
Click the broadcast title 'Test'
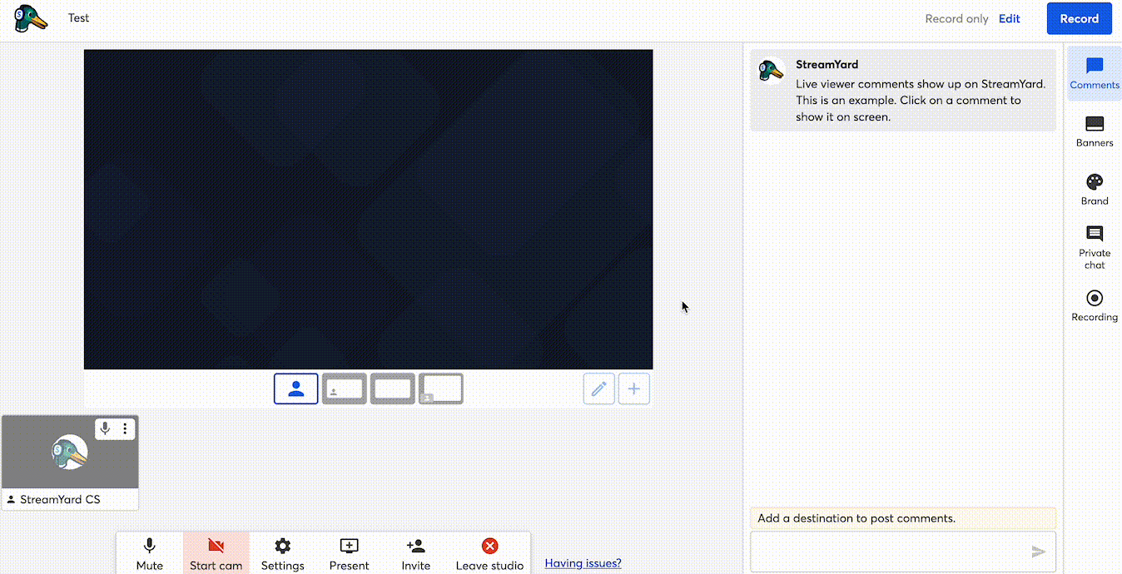pos(79,17)
